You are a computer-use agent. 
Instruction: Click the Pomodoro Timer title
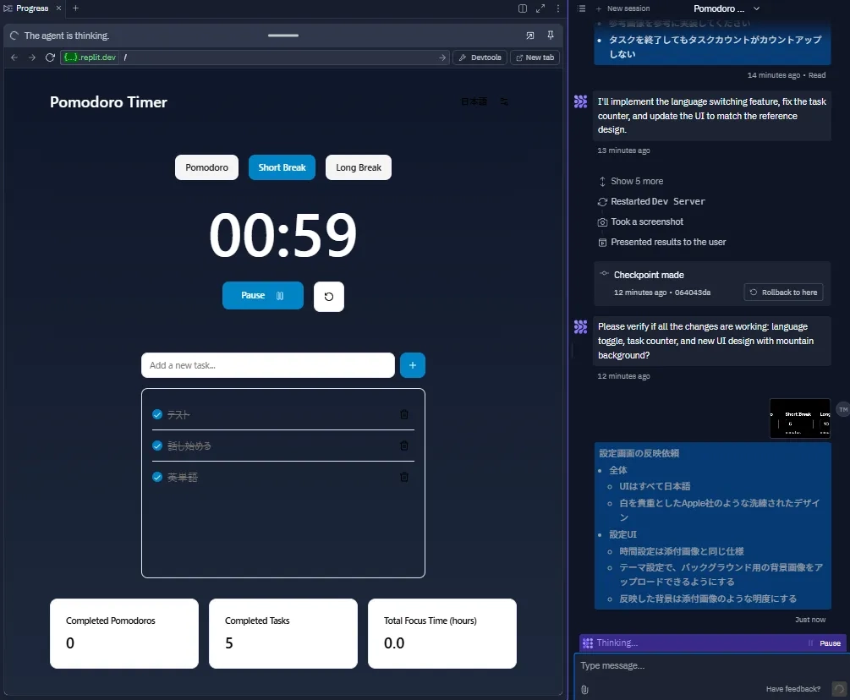point(108,101)
